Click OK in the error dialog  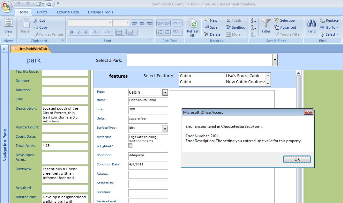297,159
